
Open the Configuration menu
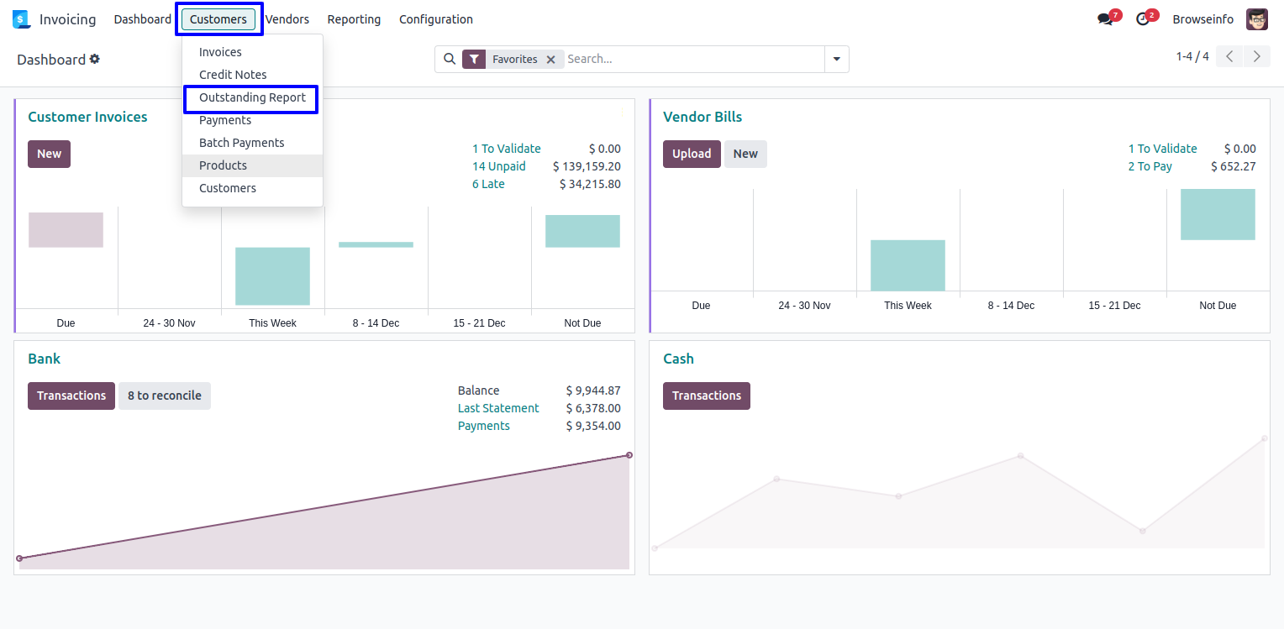(x=435, y=19)
